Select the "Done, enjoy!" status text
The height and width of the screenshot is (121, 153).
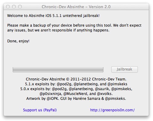coord(18,41)
